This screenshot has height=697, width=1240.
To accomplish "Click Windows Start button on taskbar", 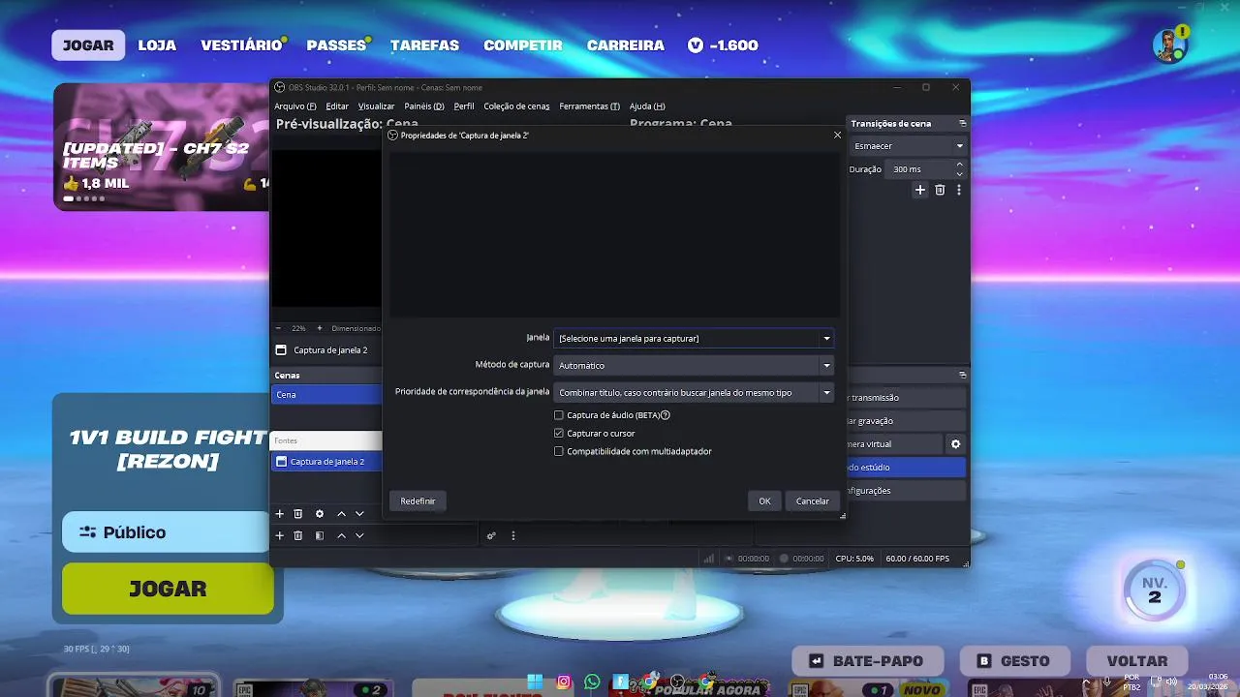I will click(x=535, y=682).
